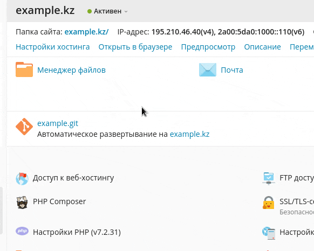Click the purple php settings icon
The width and height of the screenshot is (314, 251).
click(22, 231)
